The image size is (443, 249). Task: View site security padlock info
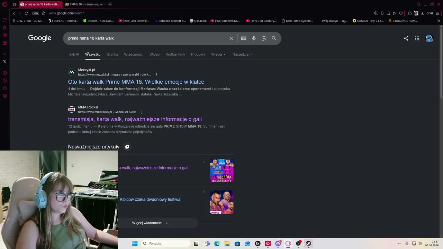tap(44, 13)
